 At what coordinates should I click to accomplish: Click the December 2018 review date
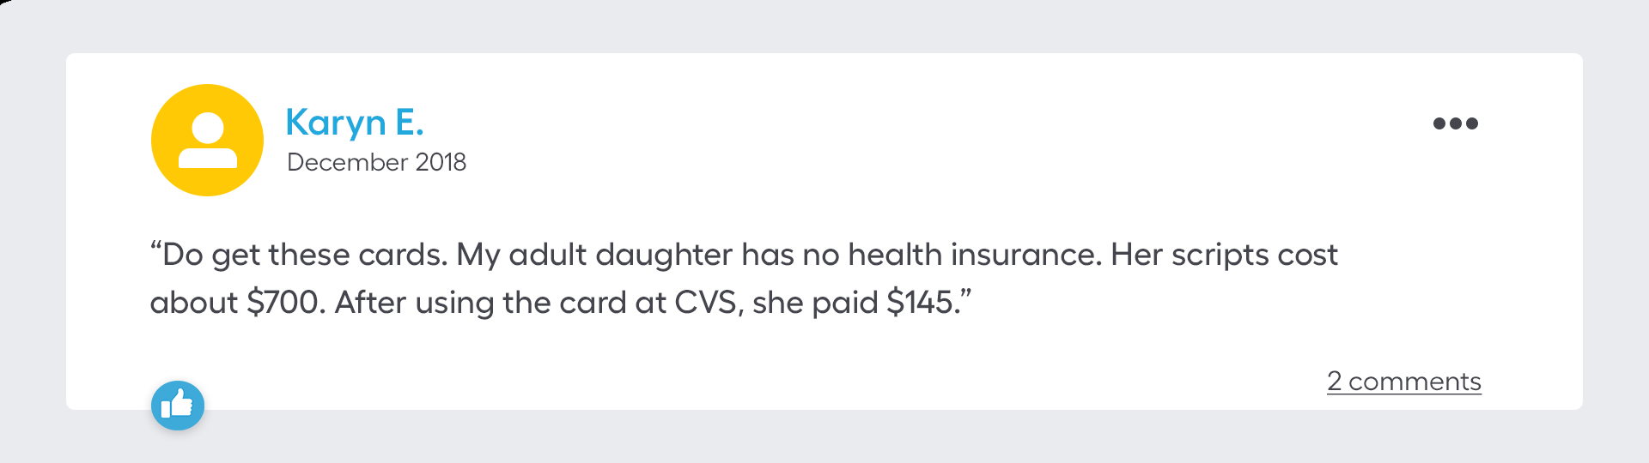(376, 162)
